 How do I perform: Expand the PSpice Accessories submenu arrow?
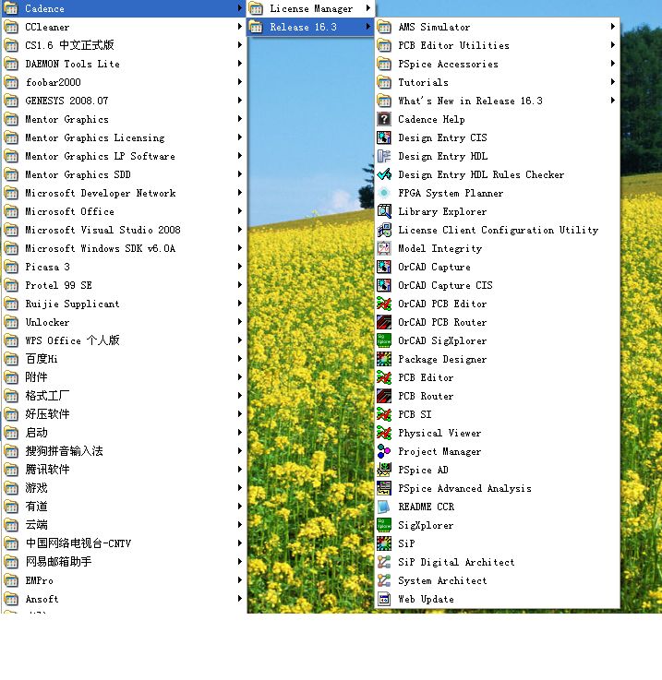click(612, 64)
